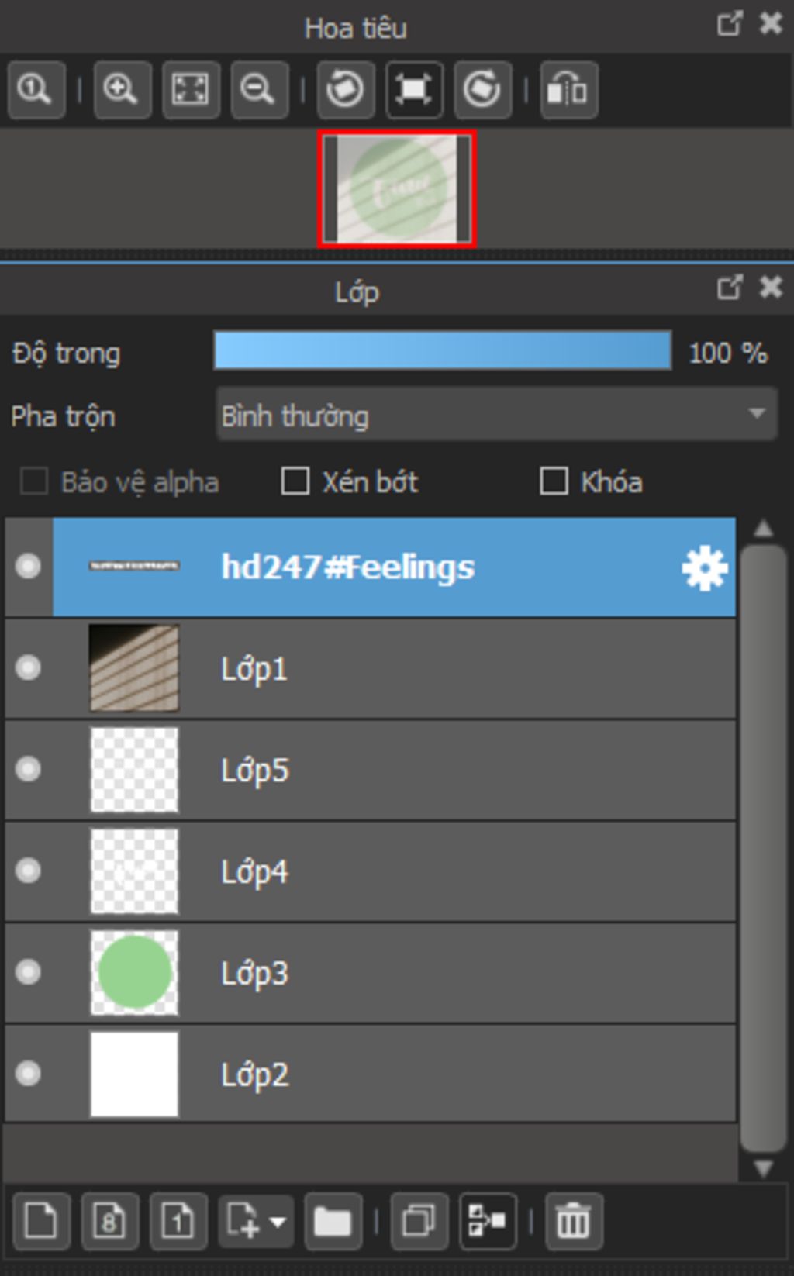794x1276 pixels.
Task: Hide the Lớp3 layer
Action: (x=29, y=972)
